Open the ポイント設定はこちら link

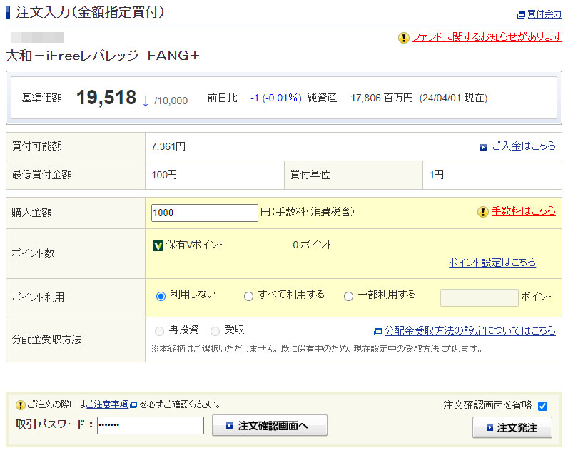click(492, 263)
